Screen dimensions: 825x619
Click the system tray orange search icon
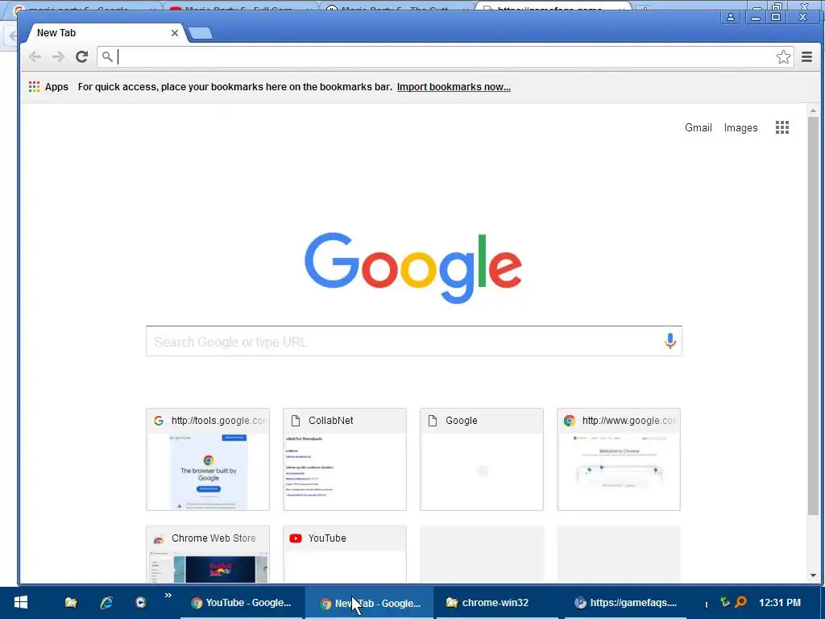pos(741,601)
